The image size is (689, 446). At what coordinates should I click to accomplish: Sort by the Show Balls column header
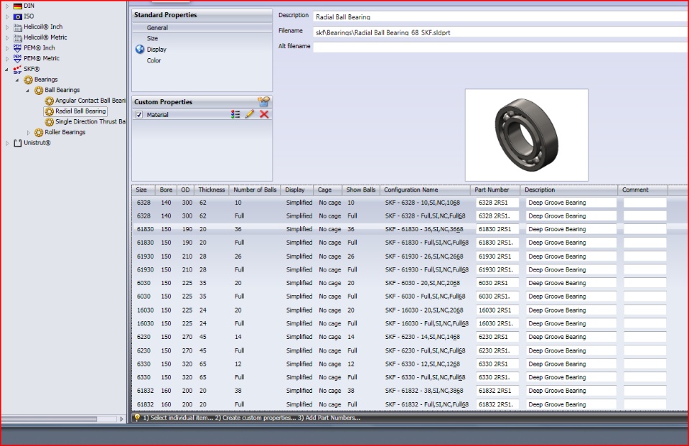(x=361, y=190)
